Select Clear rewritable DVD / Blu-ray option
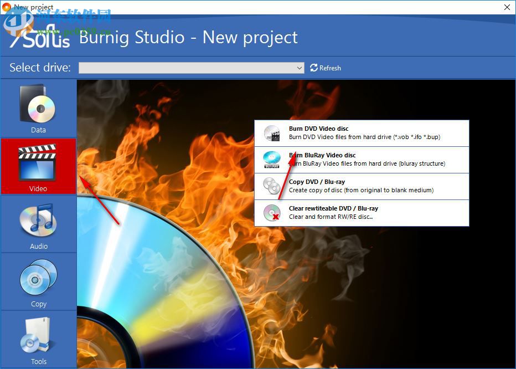 360,213
